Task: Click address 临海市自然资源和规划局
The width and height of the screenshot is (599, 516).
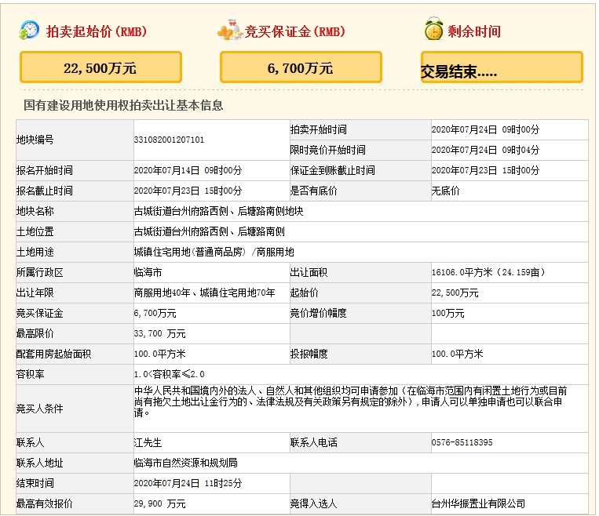Action: click(x=185, y=463)
